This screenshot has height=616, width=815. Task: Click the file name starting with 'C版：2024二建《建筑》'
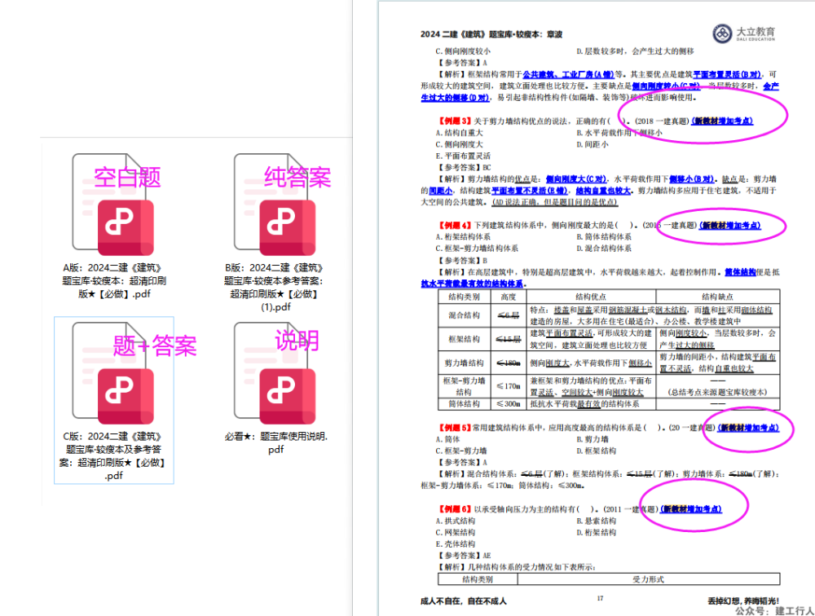click(113, 456)
